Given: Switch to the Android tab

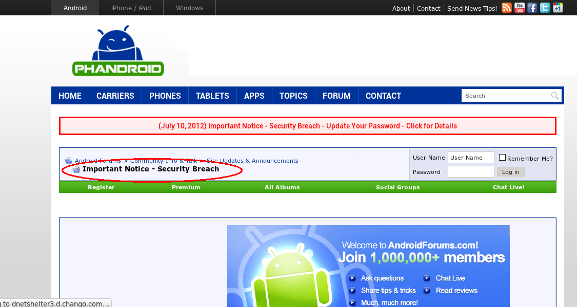Looking at the screenshot, I should pyautogui.click(x=75, y=8).
